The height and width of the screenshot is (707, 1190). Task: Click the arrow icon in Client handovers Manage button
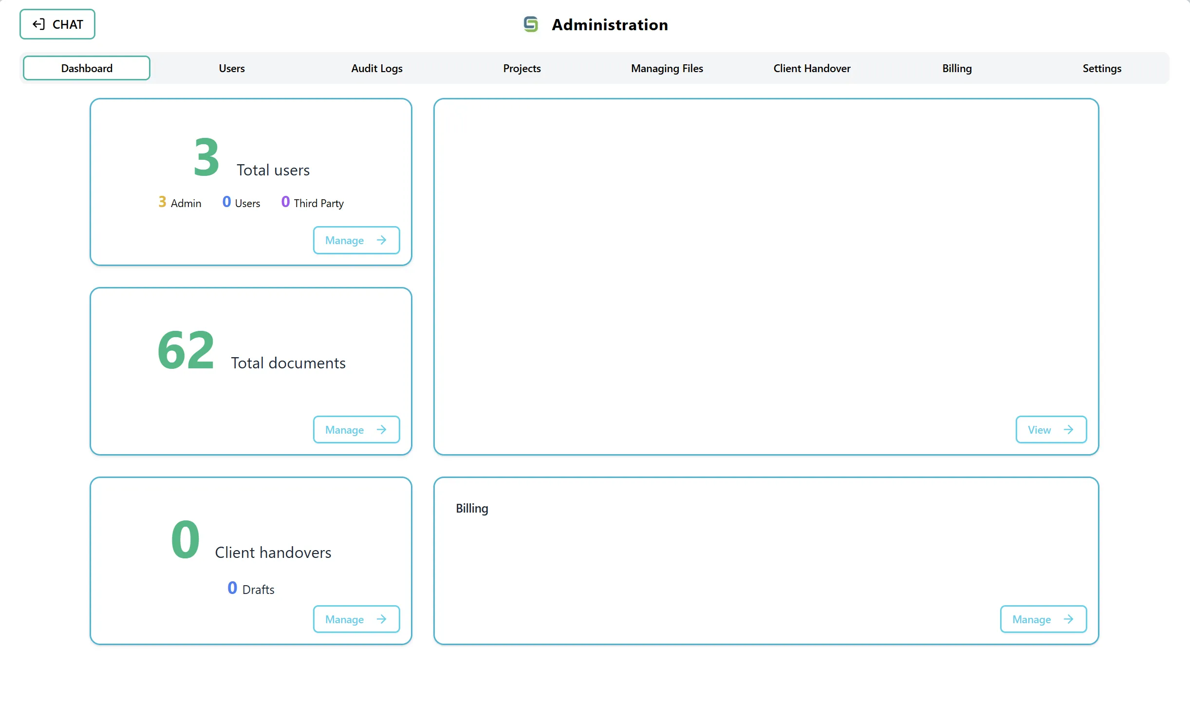point(381,619)
